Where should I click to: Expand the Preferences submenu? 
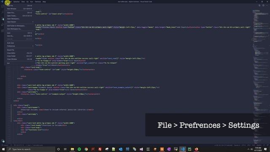(19, 46)
